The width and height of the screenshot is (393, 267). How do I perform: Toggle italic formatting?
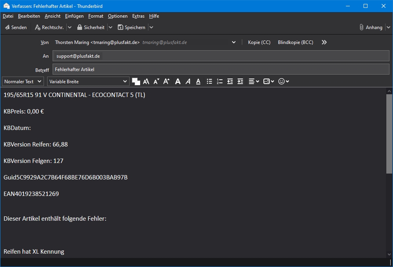point(188,82)
